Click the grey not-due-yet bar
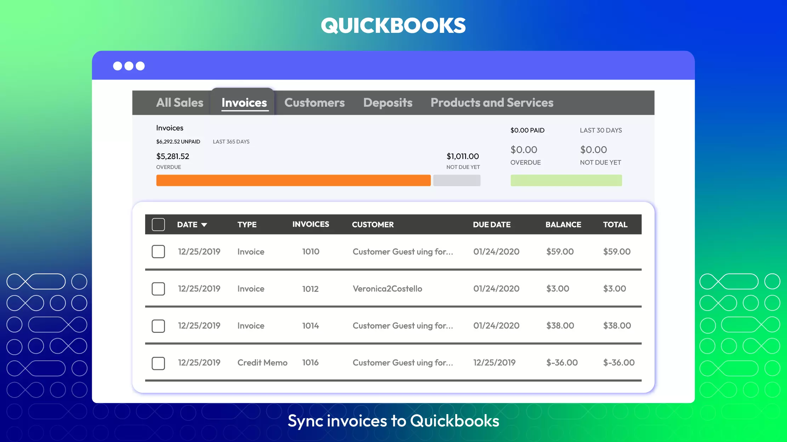The image size is (787, 442). pyautogui.click(x=457, y=180)
